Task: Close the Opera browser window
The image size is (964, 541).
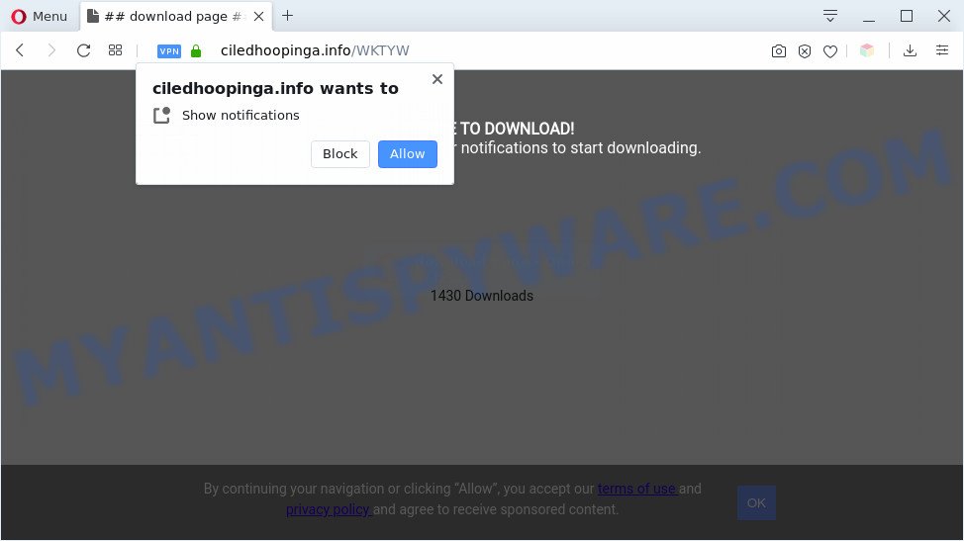Action: (x=944, y=16)
